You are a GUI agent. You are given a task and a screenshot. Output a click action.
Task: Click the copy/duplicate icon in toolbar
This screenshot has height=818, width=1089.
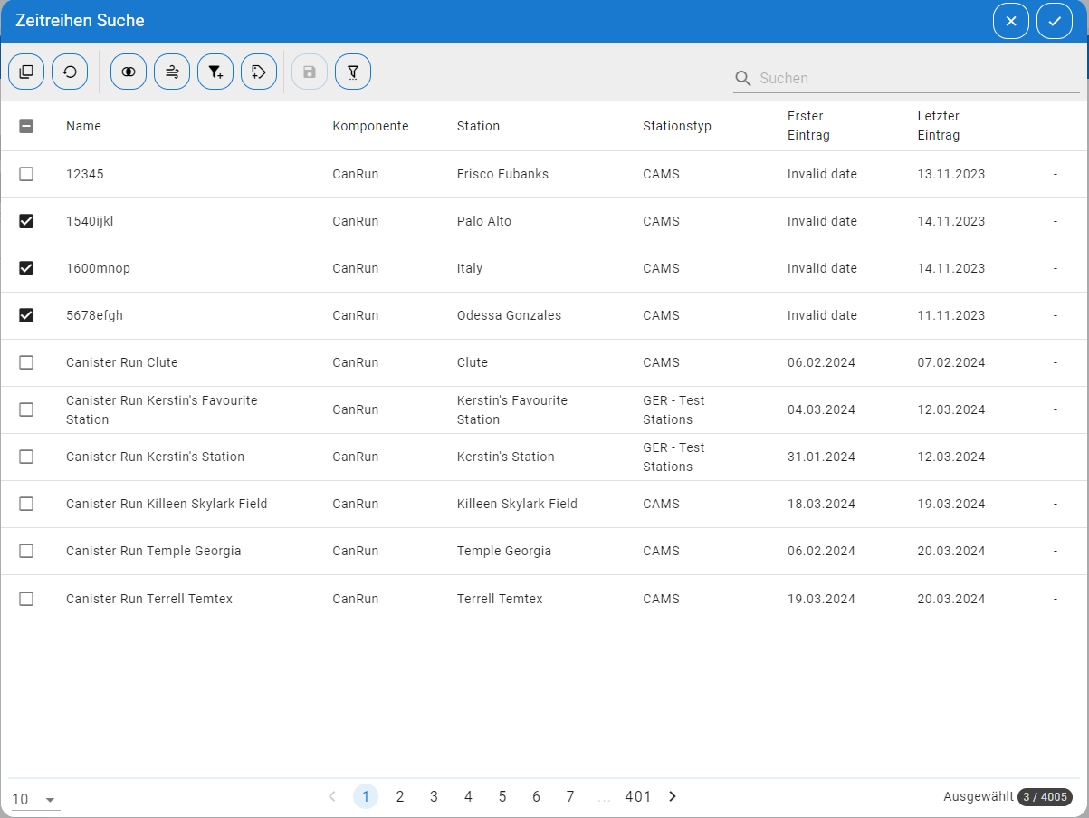tap(26, 72)
